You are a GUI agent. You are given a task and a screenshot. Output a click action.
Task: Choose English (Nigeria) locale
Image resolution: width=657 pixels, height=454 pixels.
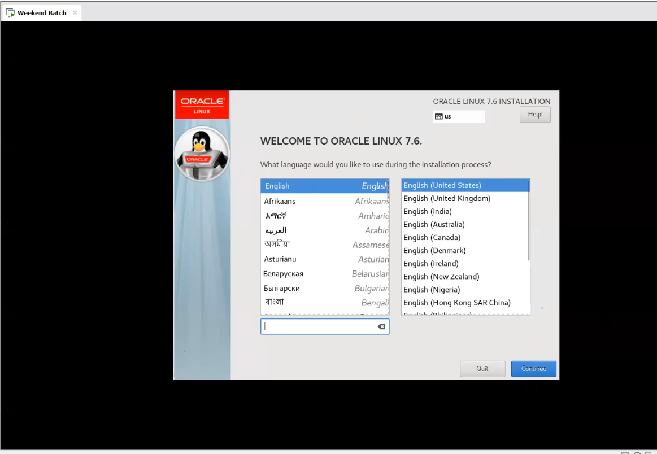point(464,290)
